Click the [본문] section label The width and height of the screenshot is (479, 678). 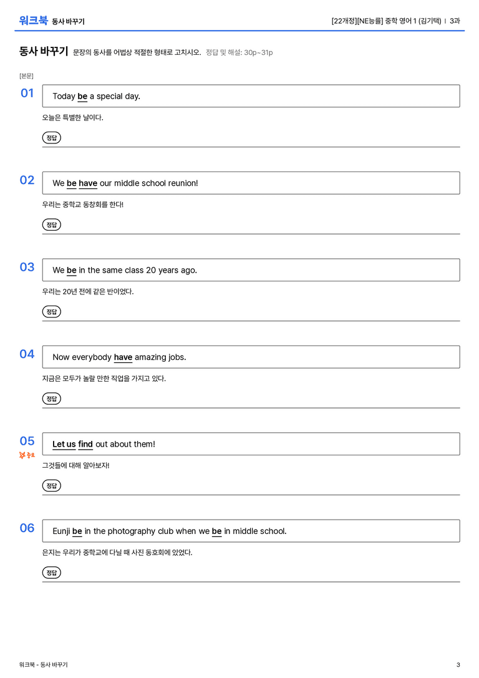[x=26, y=75]
